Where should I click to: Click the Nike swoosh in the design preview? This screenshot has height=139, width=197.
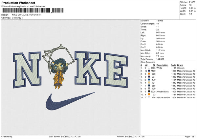pos(70,101)
